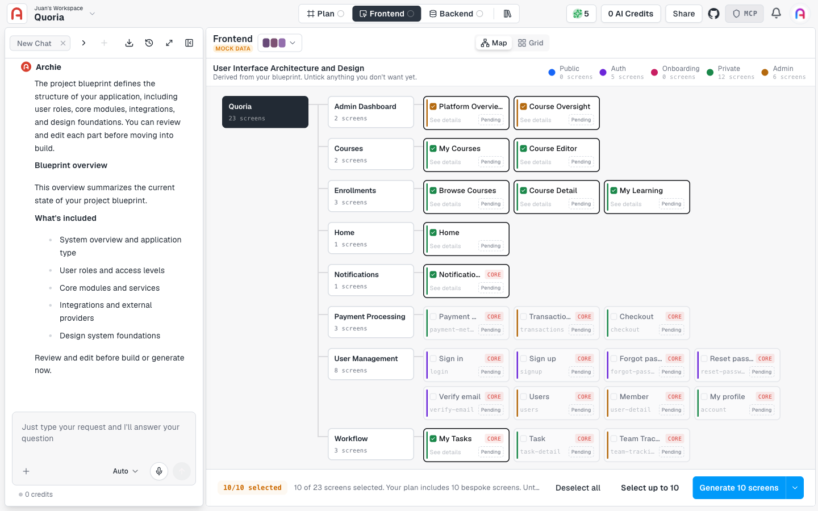The width and height of the screenshot is (818, 511).
Task: Click the green credits badge showing 5
Action: pyautogui.click(x=581, y=14)
